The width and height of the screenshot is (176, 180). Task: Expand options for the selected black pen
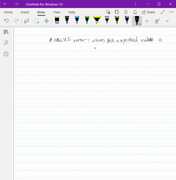140,24
